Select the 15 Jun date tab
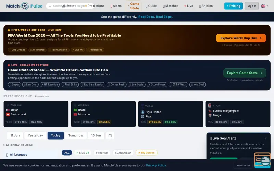 (96, 135)
